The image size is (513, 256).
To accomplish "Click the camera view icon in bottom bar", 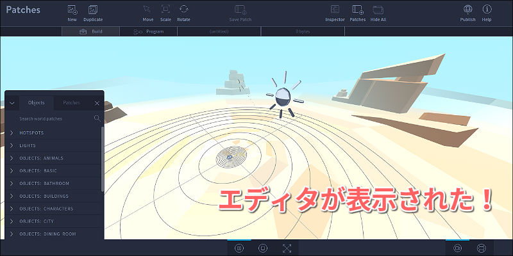I will pos(457,248).
